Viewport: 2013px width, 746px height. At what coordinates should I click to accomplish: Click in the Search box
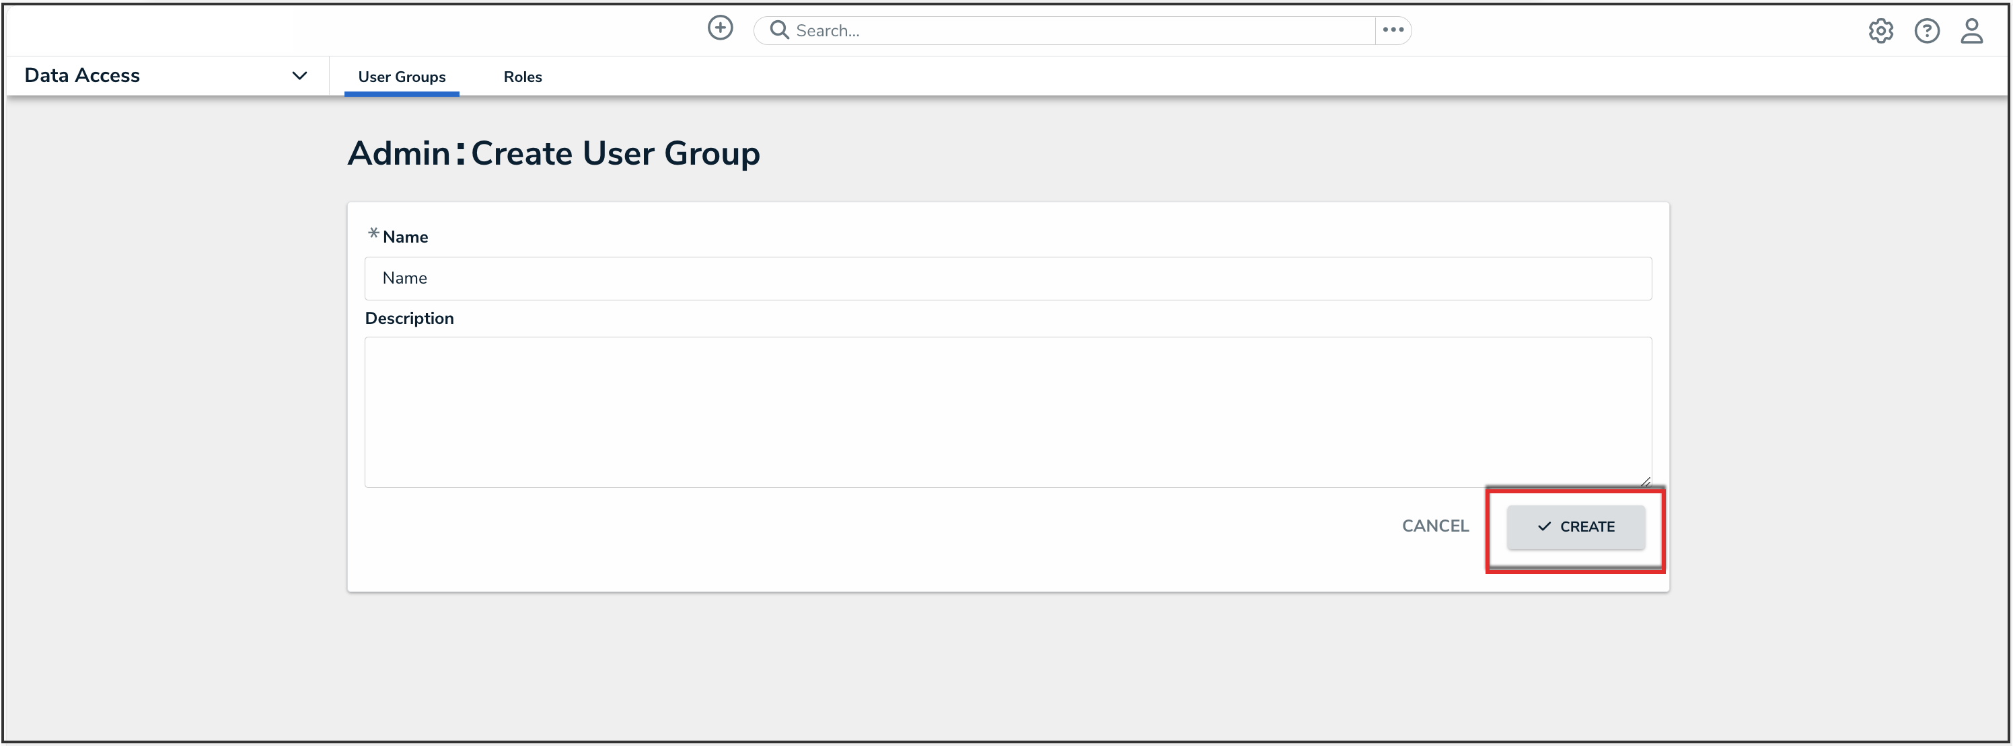coord(1078,30)
